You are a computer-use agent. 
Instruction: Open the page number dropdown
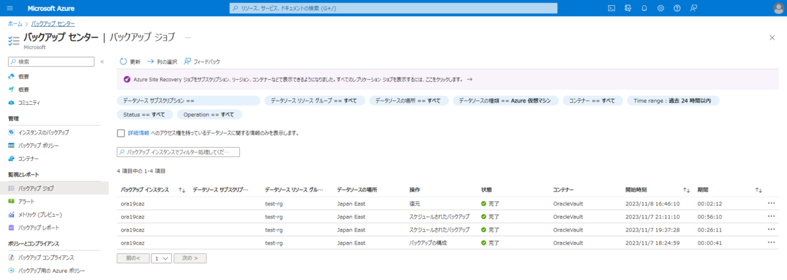[161, 258]
